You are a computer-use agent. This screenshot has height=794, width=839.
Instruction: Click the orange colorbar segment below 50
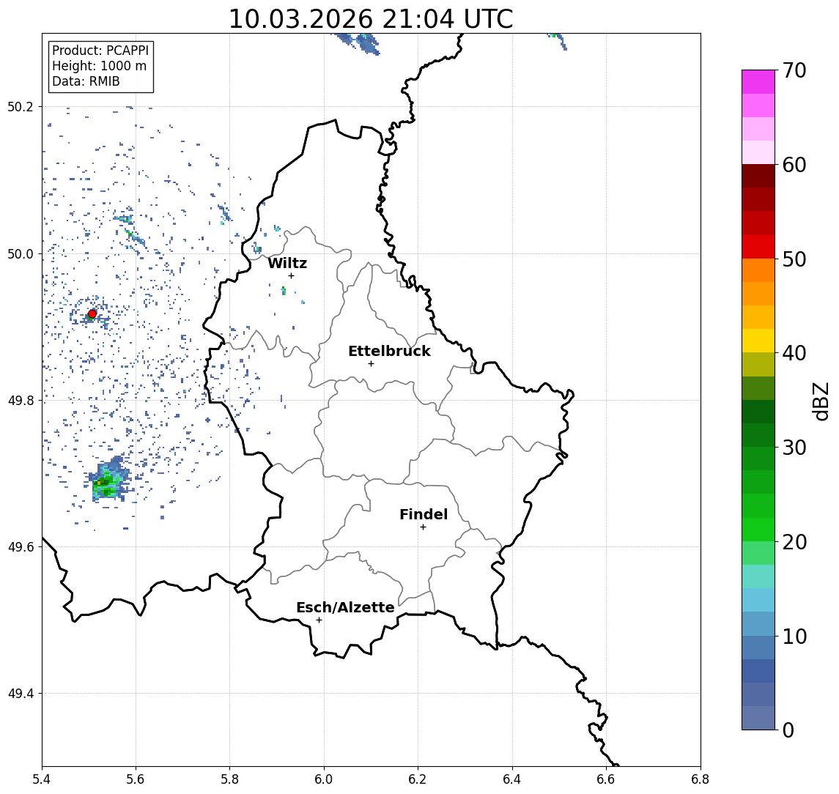click(758, 270)
